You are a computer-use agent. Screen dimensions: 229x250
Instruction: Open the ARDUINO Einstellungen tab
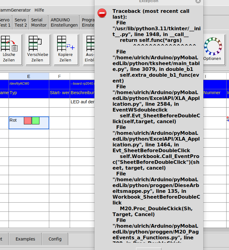(64, 23)
